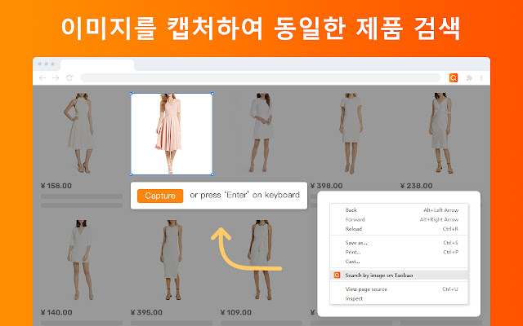Viewport: 523px width, 326px height.
Task: Click the browser address bar
Action: click(x=261, y=78)
